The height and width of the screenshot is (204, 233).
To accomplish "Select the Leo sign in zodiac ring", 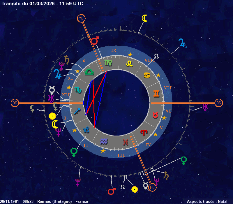I will tap(129, 63).
